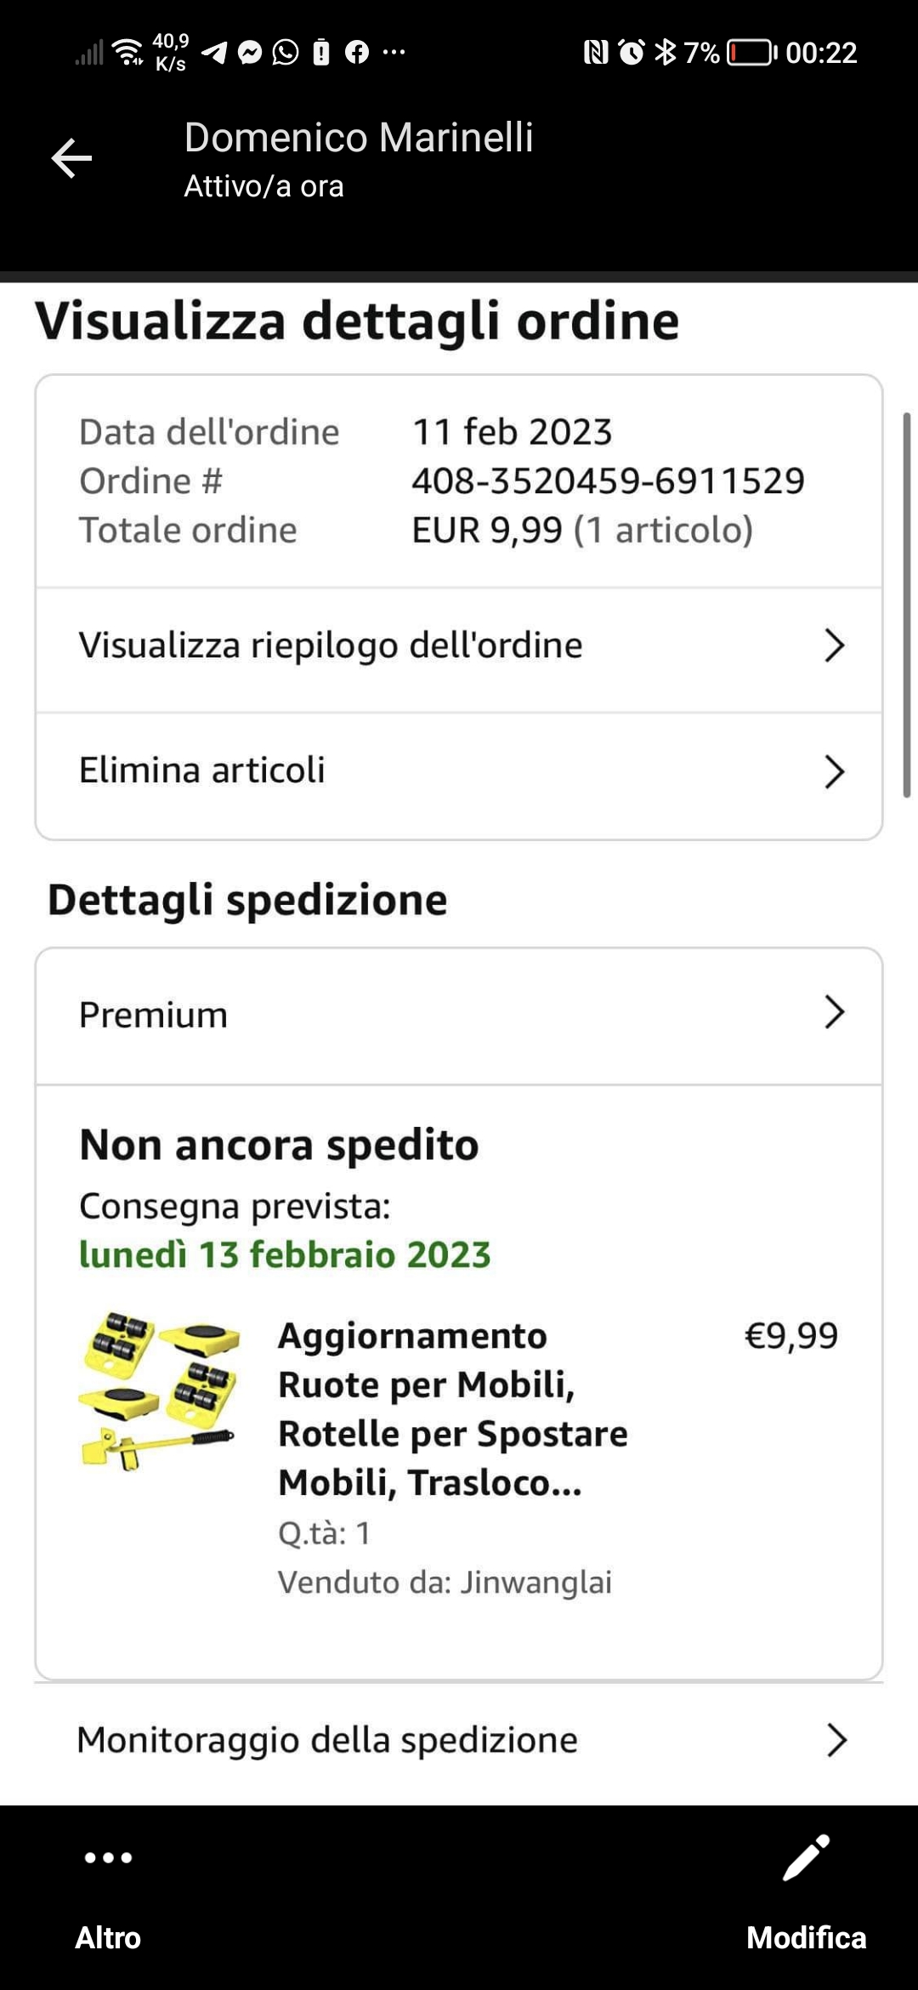Viewport: 918px width, 1990px height.
Task: Tap the WhatsApp status bar icon
Action: tap(286, 53)
